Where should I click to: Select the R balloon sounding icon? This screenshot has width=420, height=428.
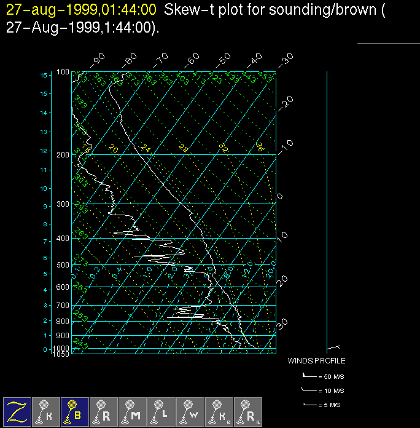pos(104,411)
